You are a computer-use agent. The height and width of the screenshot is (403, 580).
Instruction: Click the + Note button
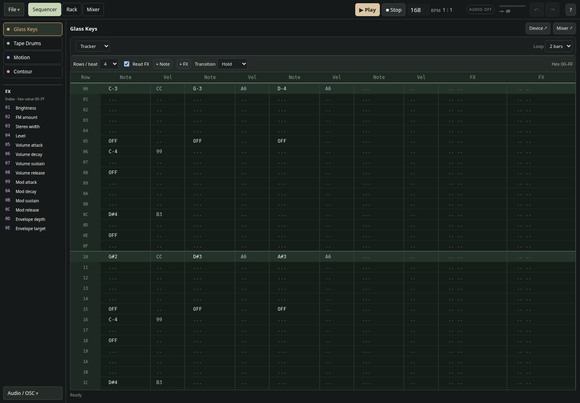click(x=163, y=64)
